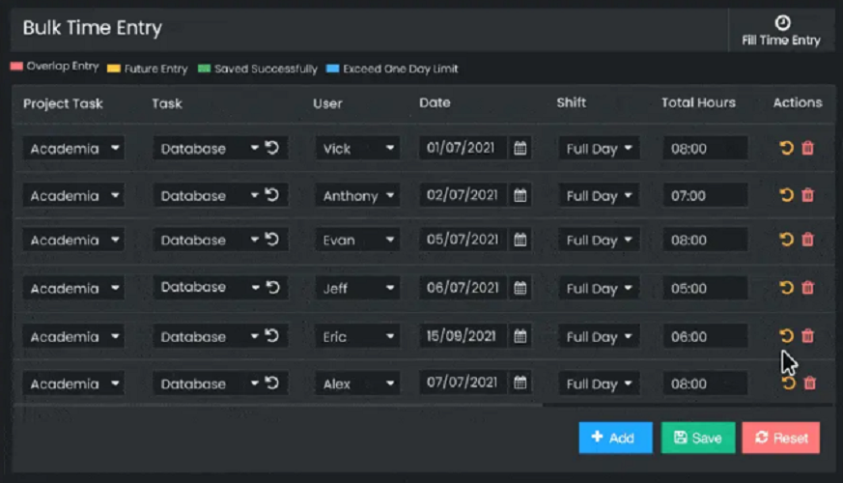Expand the User dropdown showing Vick

pos(357,149)
